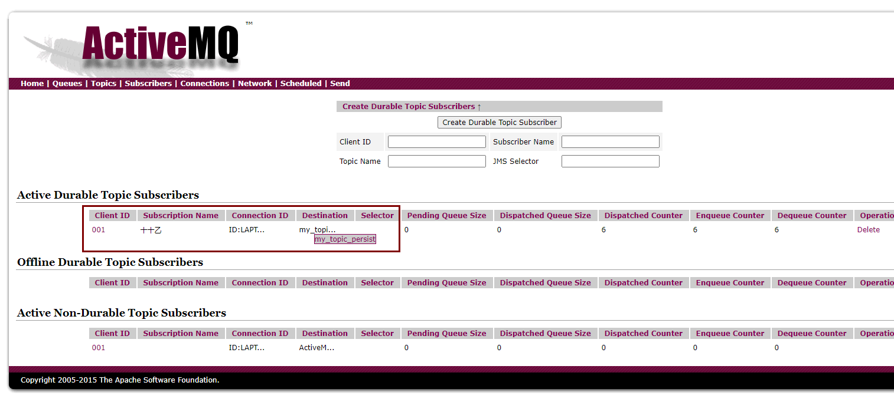The height and width of the screenshot is (415, 894).
Task: Click Client ID 001 in Active Durable subscribers
Action: point(99,230)
